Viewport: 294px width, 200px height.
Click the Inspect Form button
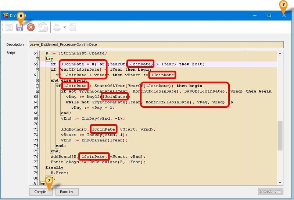270,192
